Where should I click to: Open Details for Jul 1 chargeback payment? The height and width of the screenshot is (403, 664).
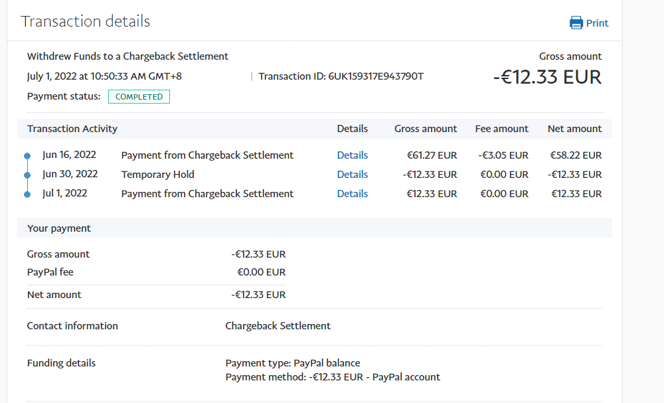(352, 194)
